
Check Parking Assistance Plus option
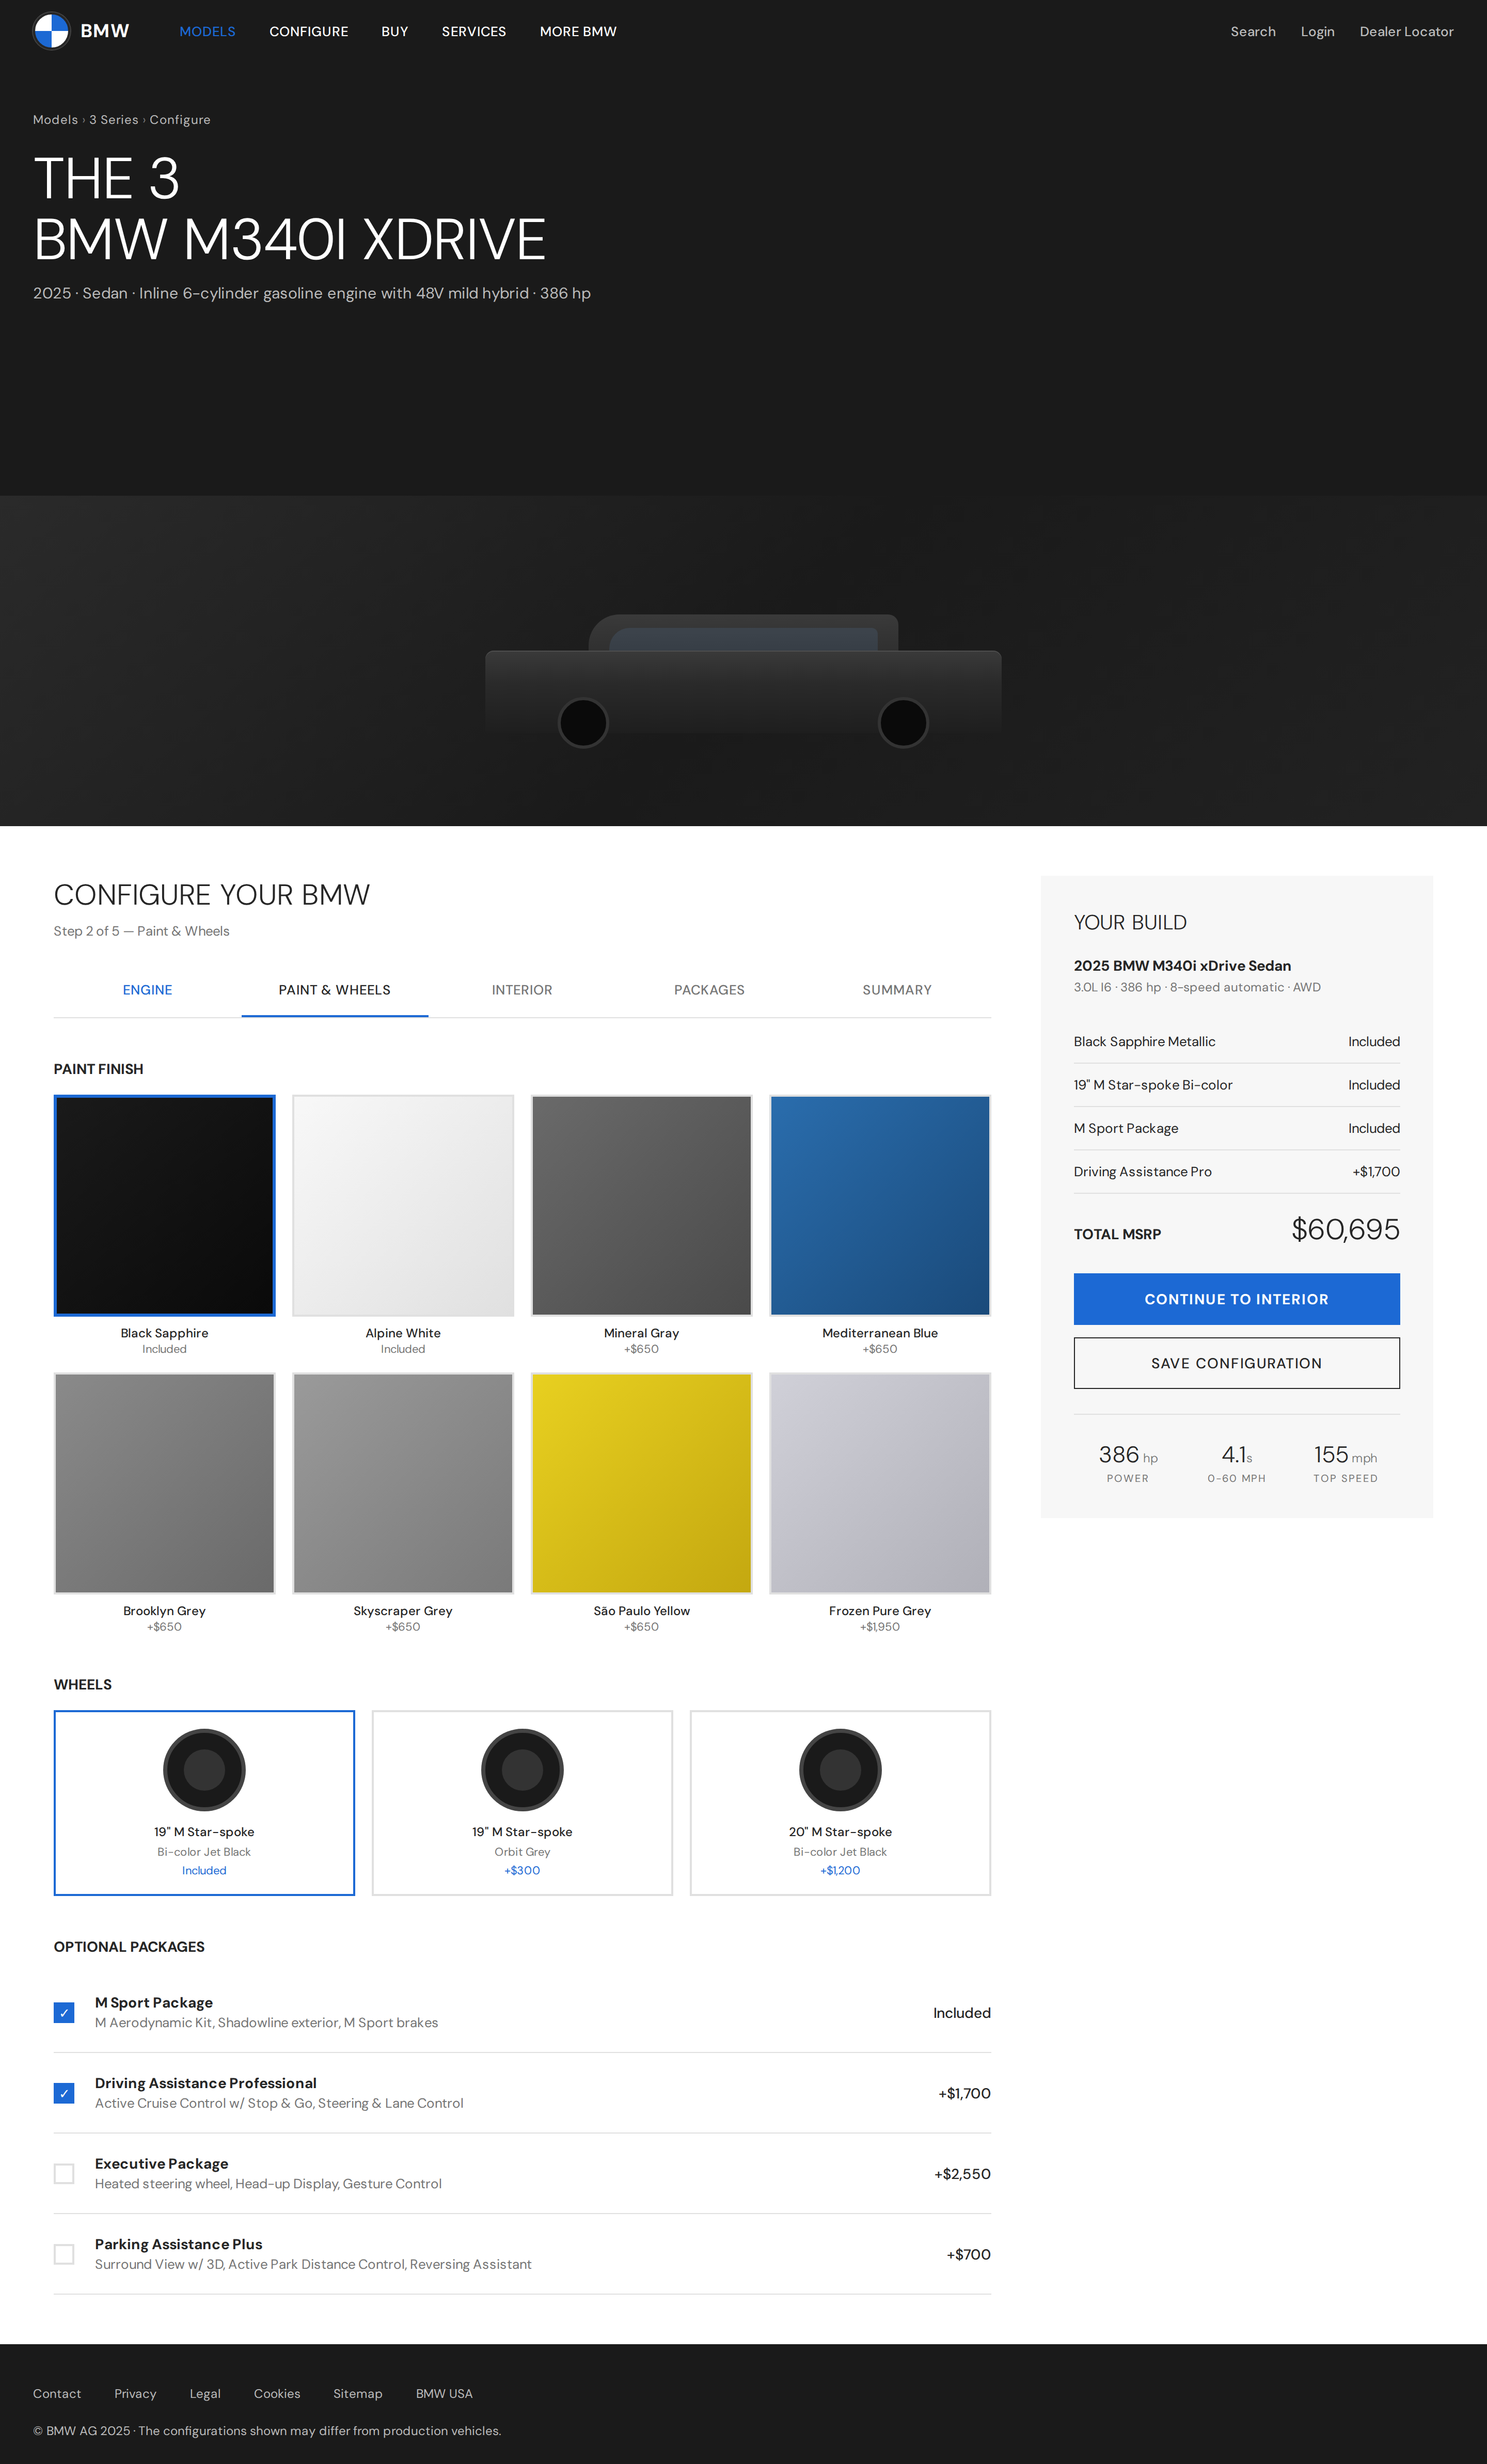(x=64, y=2254)
